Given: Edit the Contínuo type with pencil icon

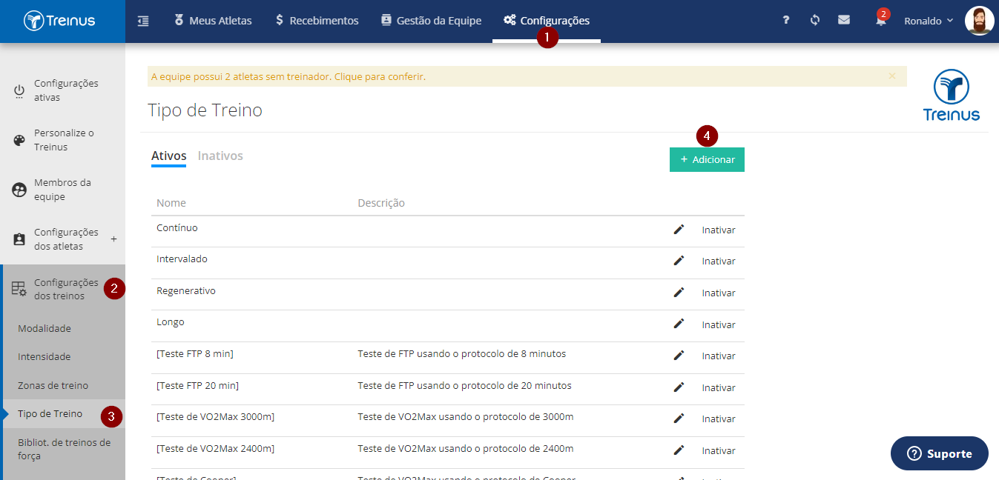Looking at the screenshot, I should [x=679, y=230].
